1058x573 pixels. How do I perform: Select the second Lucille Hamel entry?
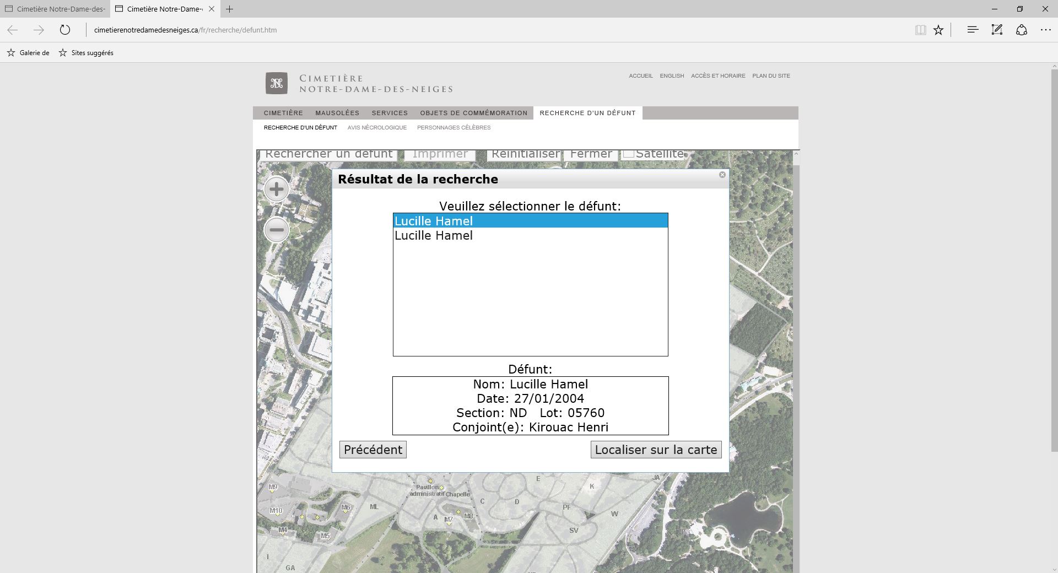tap(530, 235)
